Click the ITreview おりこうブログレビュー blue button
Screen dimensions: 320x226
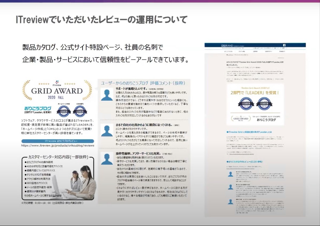click(58, 141)
